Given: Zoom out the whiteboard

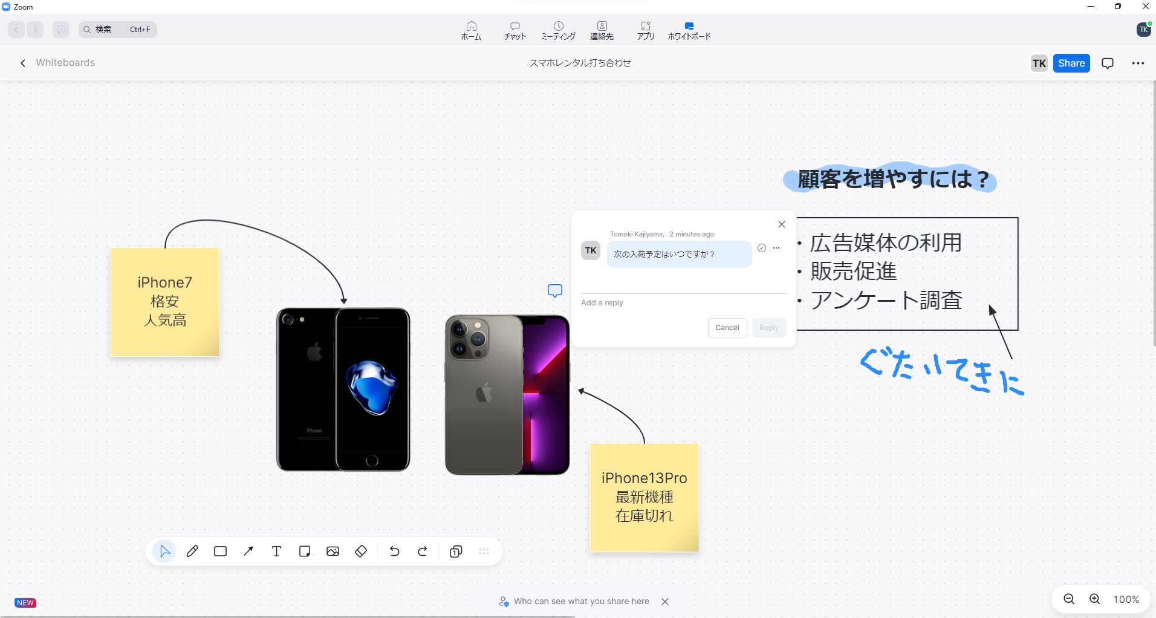Looking at the screenshot, I should pyautogui.click(x=1069, y=599).
